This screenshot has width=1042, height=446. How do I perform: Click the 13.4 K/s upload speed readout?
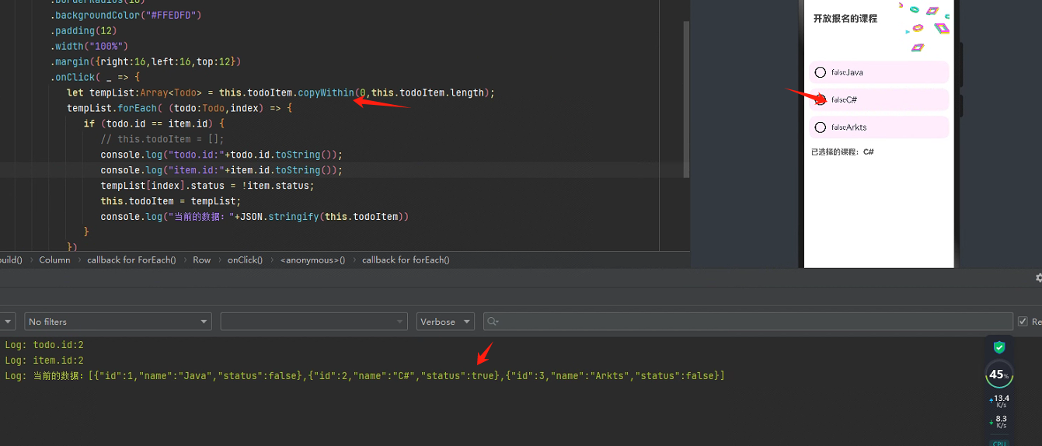click(1000, 401)
